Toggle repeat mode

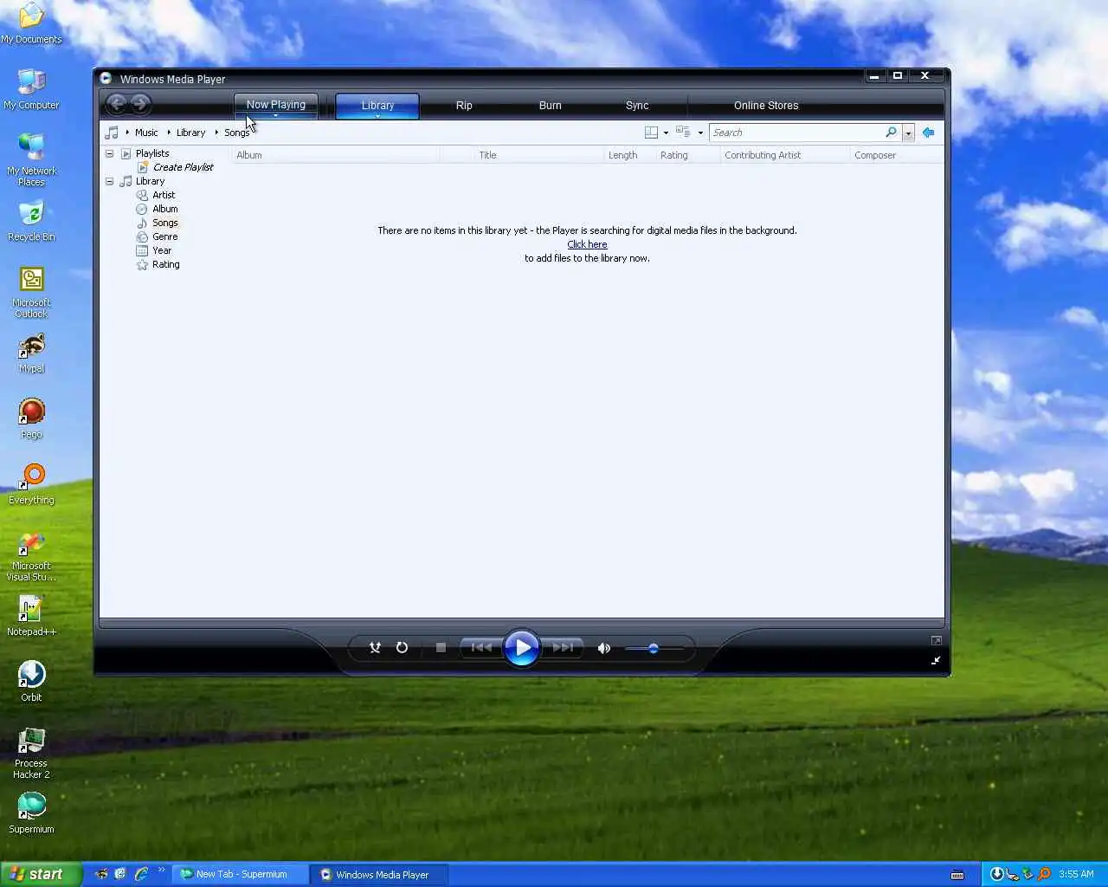[x=402, y=647]
